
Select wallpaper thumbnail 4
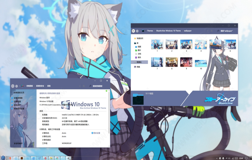(x=201, y=44)
